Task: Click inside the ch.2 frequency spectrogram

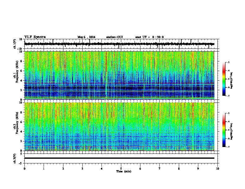Action: coord(119,127)
